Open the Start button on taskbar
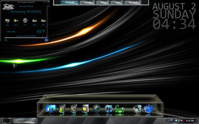This screenshot has width=199, height=124. tap(7, 121)
